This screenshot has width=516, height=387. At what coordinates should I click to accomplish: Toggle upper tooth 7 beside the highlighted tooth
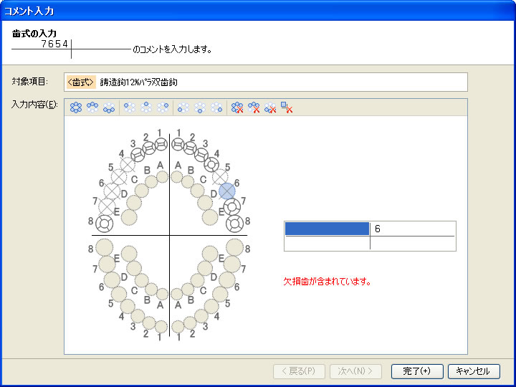coord(231,207)
